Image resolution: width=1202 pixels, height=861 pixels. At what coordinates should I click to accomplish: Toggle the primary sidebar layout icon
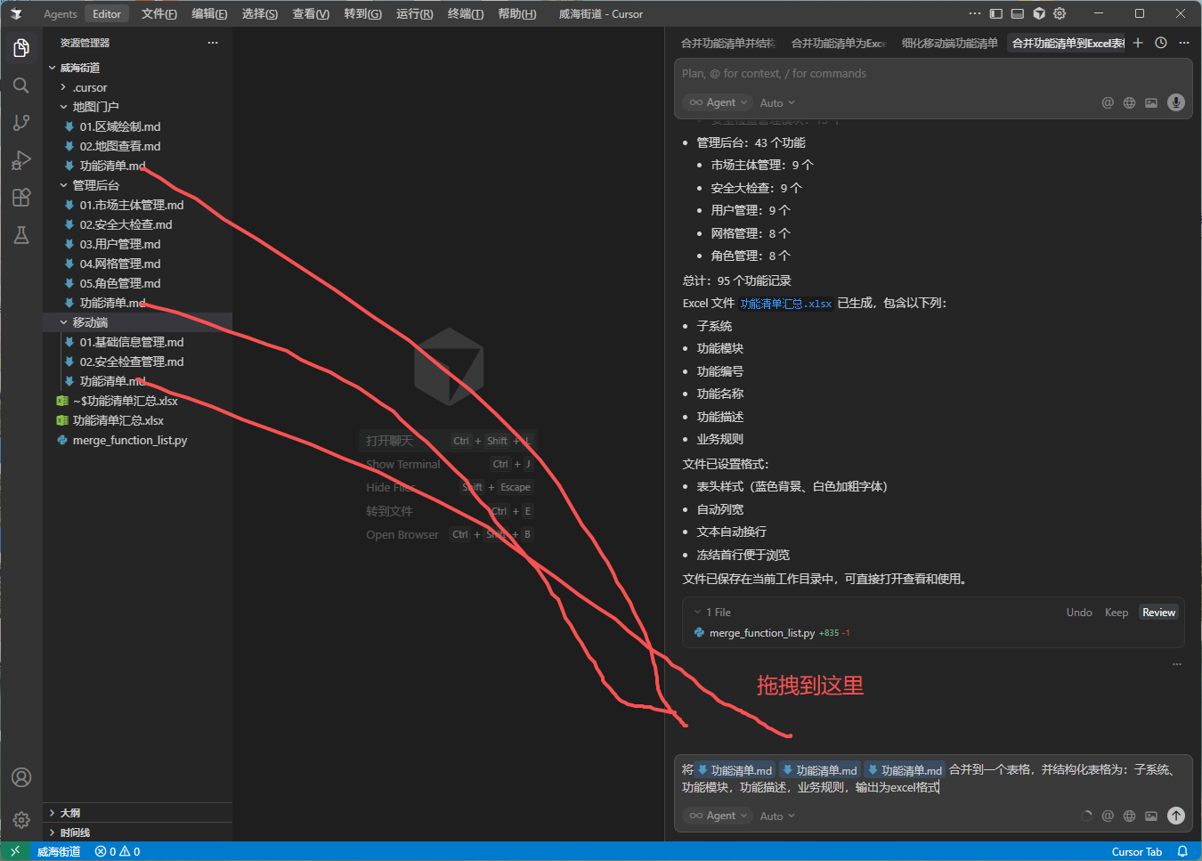995,13
